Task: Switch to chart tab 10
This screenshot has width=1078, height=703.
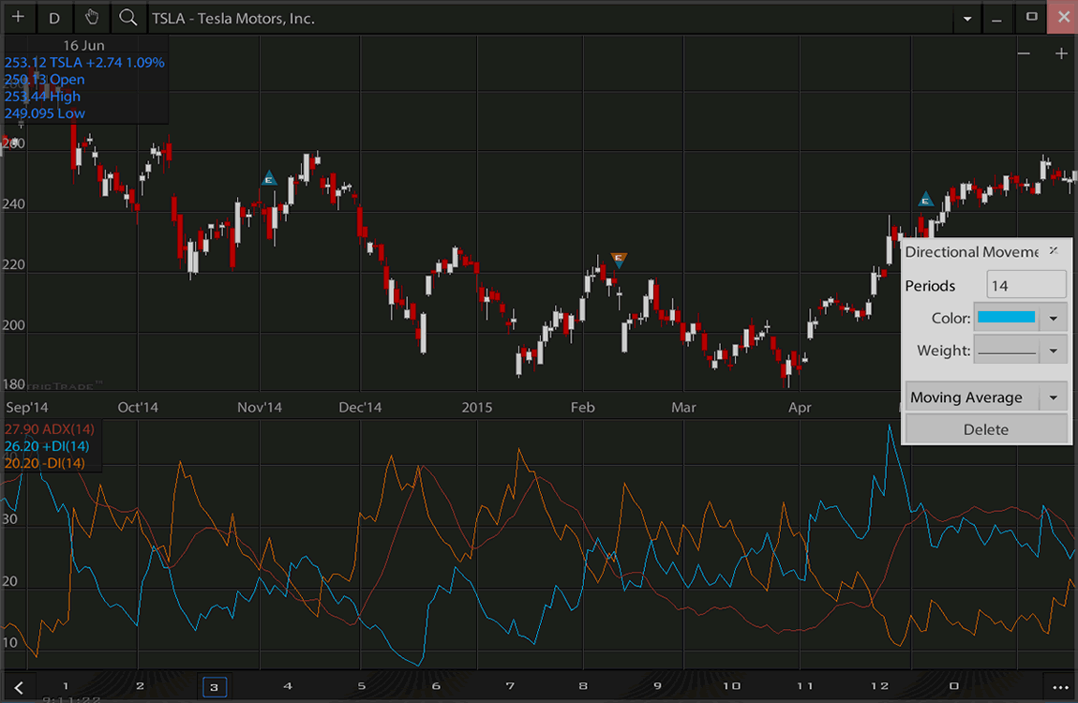Action: [731, 686]
